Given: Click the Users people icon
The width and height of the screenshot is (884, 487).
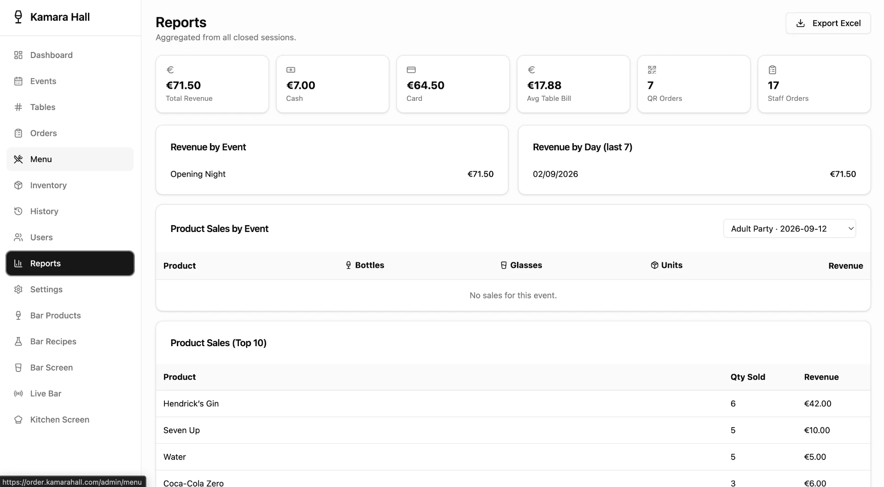Looking at the screenshot, I should [18, 238].
